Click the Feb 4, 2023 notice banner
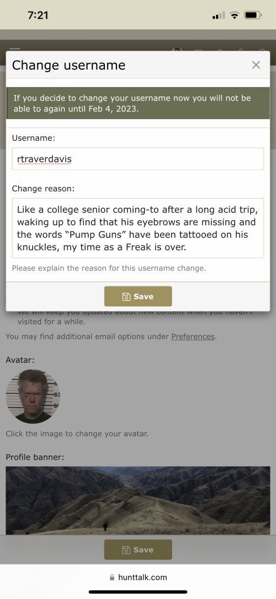Viewport: 276px width, 599px height. 137,103
